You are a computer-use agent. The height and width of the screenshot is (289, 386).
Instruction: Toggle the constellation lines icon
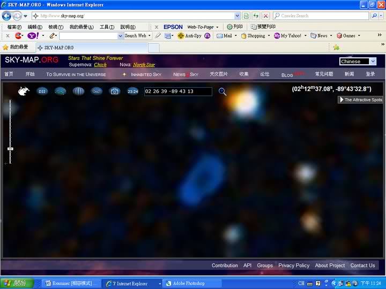(x=60, y=92)
